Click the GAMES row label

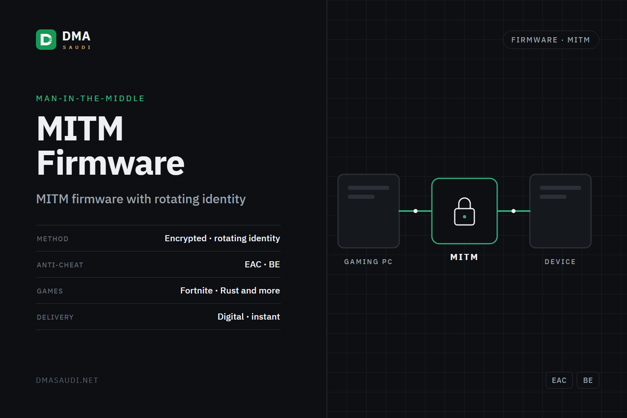(x=50, y=291)
